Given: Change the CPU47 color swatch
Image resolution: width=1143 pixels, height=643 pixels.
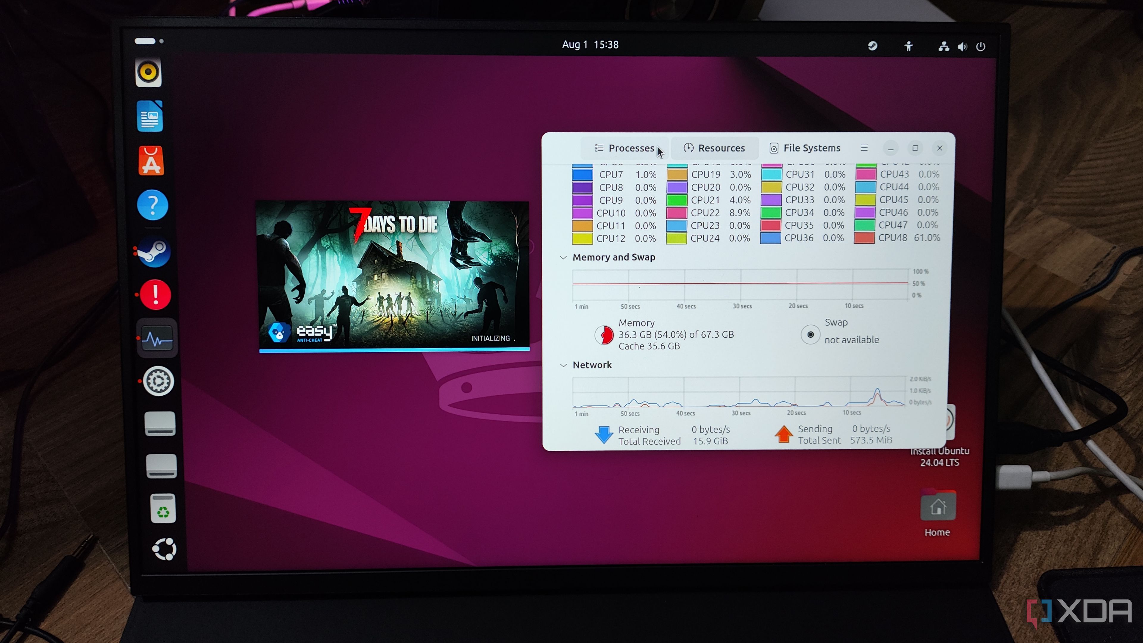Looking at the screenshot, I should (864, 225).
